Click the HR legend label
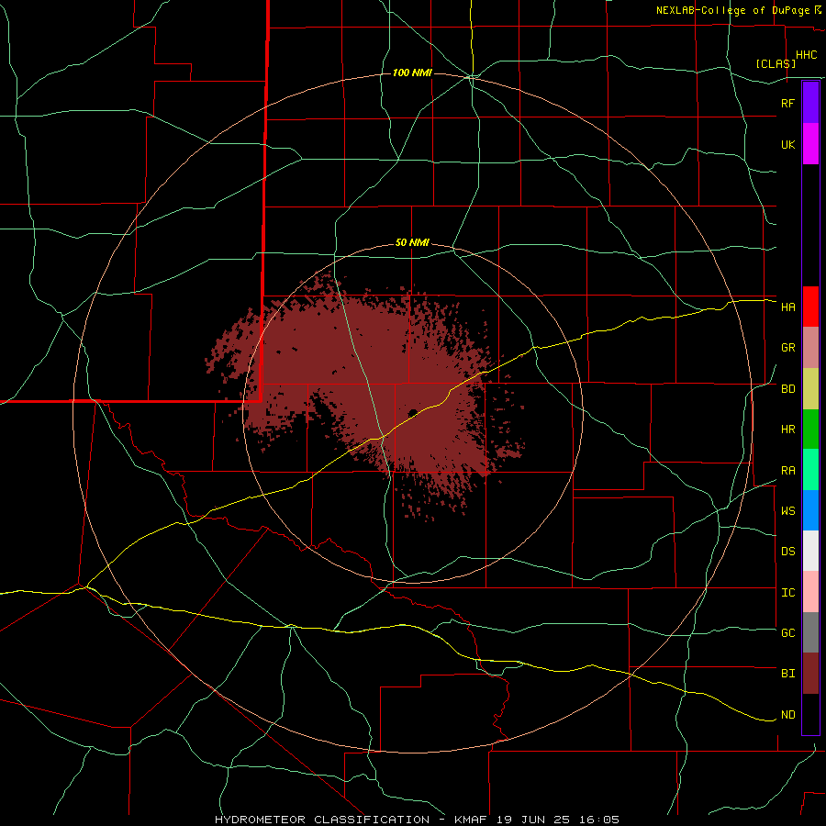The height and width of the screenshot is (826, 826). (788, 430)
